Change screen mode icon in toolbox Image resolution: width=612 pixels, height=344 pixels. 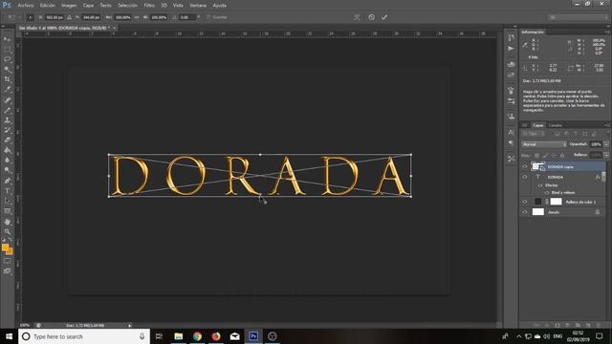tap(7, 271)
